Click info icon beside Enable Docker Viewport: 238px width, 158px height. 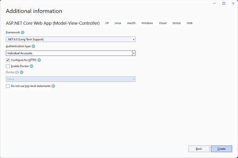pyautogui.click(x=31, y=66)
